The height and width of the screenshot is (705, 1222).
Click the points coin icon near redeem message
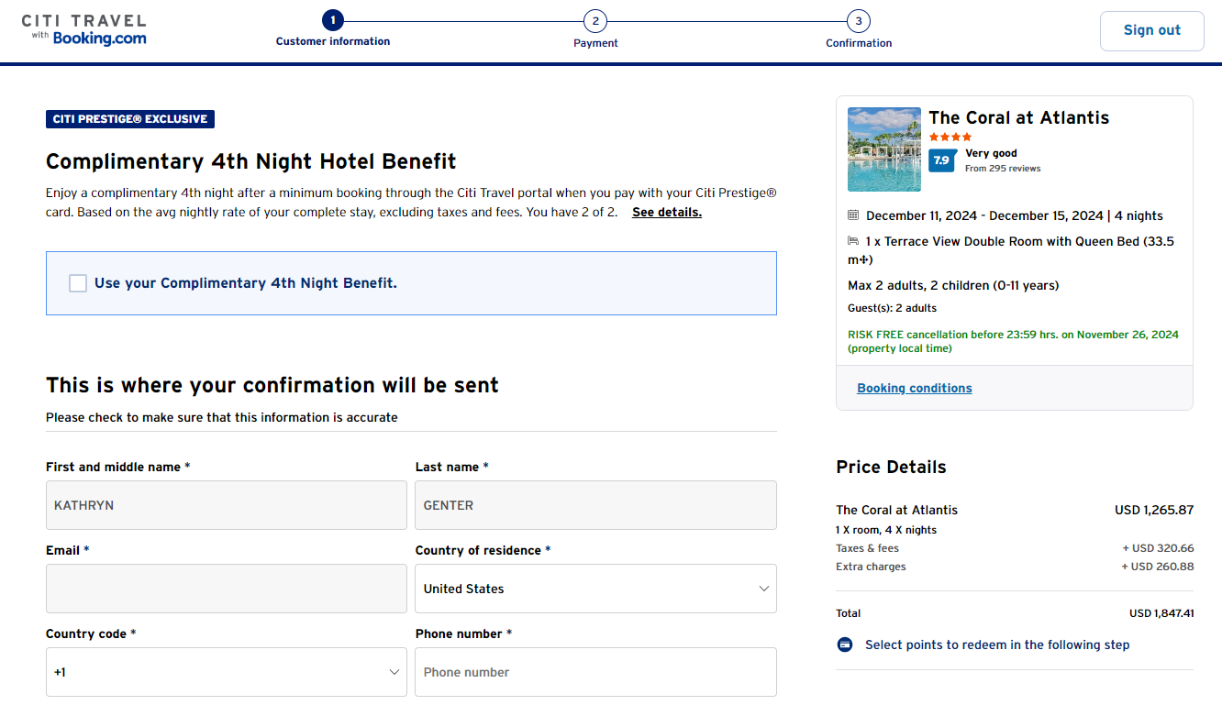844,644
